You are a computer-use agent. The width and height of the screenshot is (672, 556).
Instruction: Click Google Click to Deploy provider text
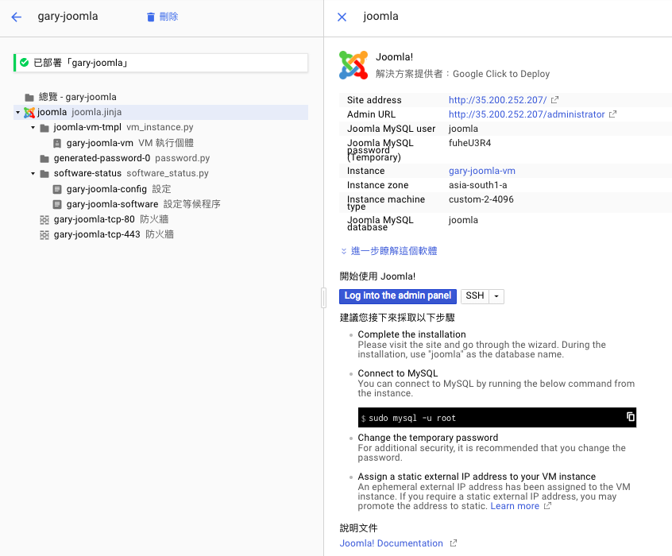tap(501, 74)
